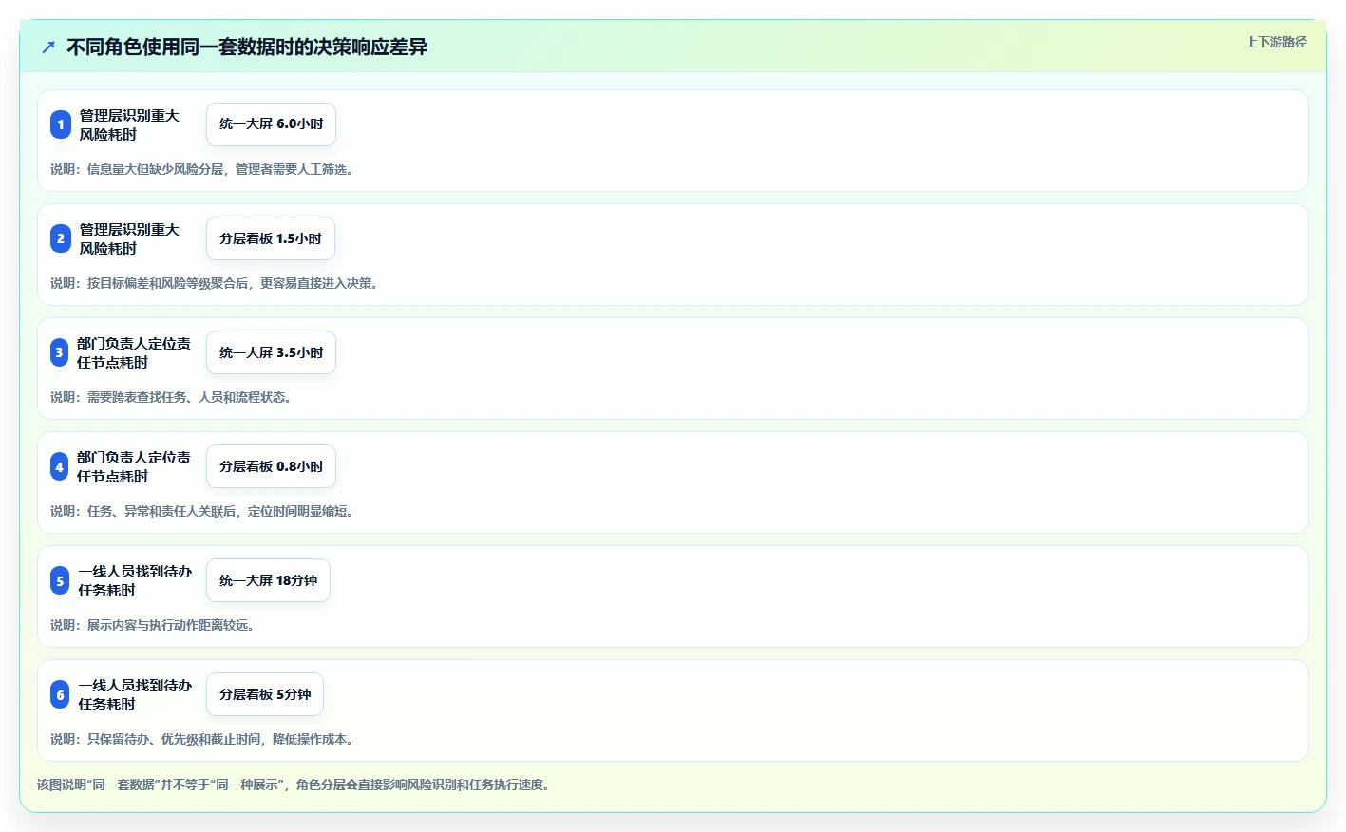Click 管理层识别重大风险耗时 label in row 2

[129, 238]
